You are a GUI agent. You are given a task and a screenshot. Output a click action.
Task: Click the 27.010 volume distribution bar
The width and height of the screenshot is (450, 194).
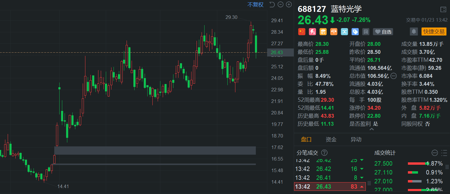click(415, 181)
